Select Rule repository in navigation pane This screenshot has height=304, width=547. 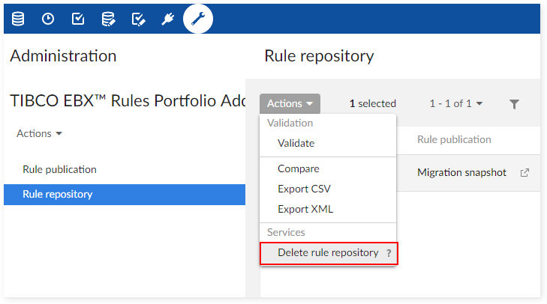[125, 195]
